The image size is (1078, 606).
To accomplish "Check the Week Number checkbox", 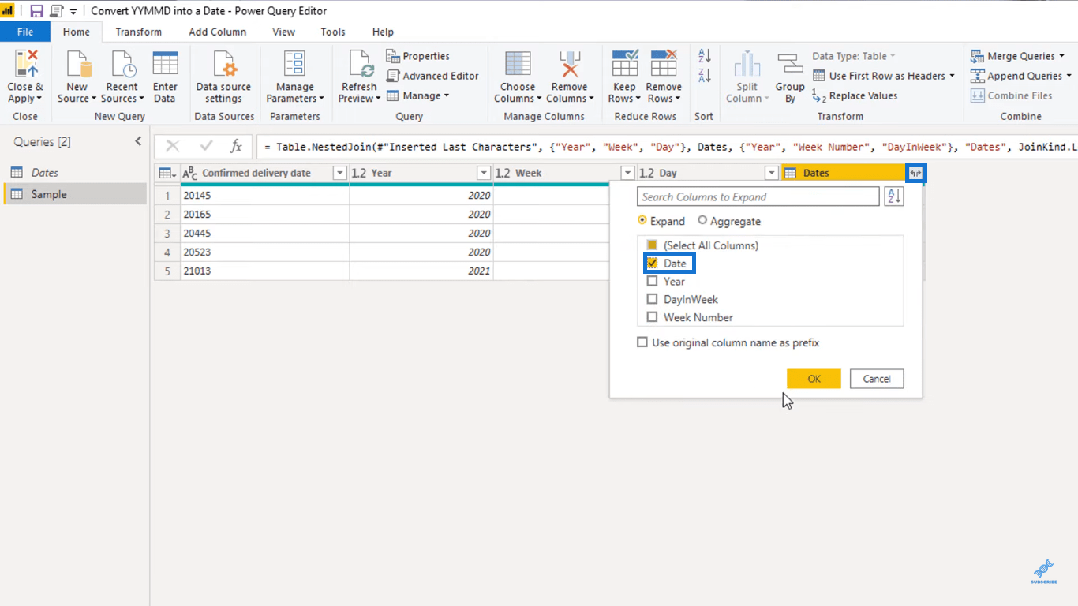I will click(652, 318).
